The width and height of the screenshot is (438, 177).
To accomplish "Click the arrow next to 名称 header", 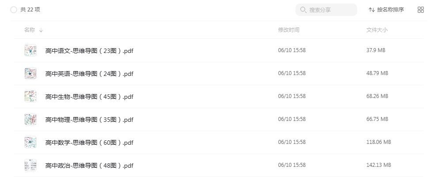I will pyautogui.click(x=41, y=30).
